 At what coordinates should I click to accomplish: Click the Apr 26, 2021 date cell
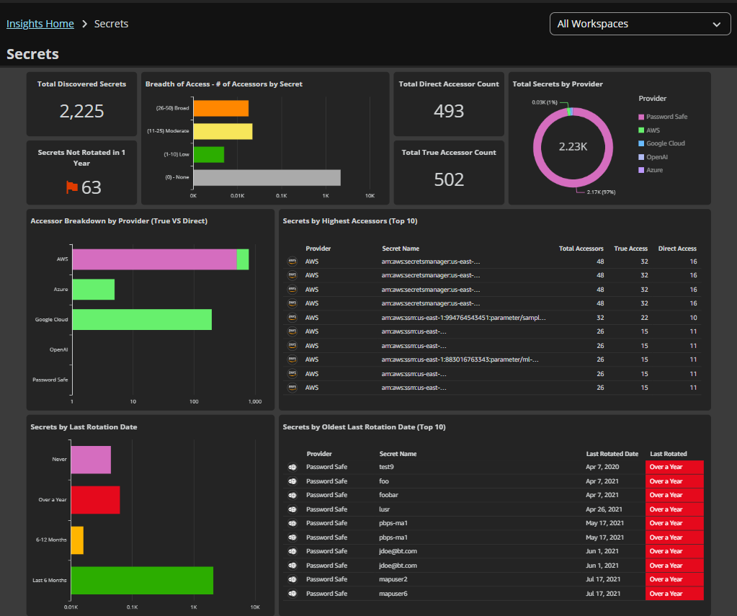pyautogui.click(x=604, y=509)
